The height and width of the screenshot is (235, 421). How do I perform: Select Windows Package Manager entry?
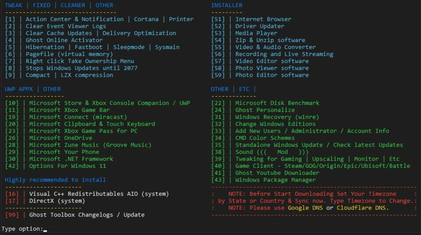point(263,180)
